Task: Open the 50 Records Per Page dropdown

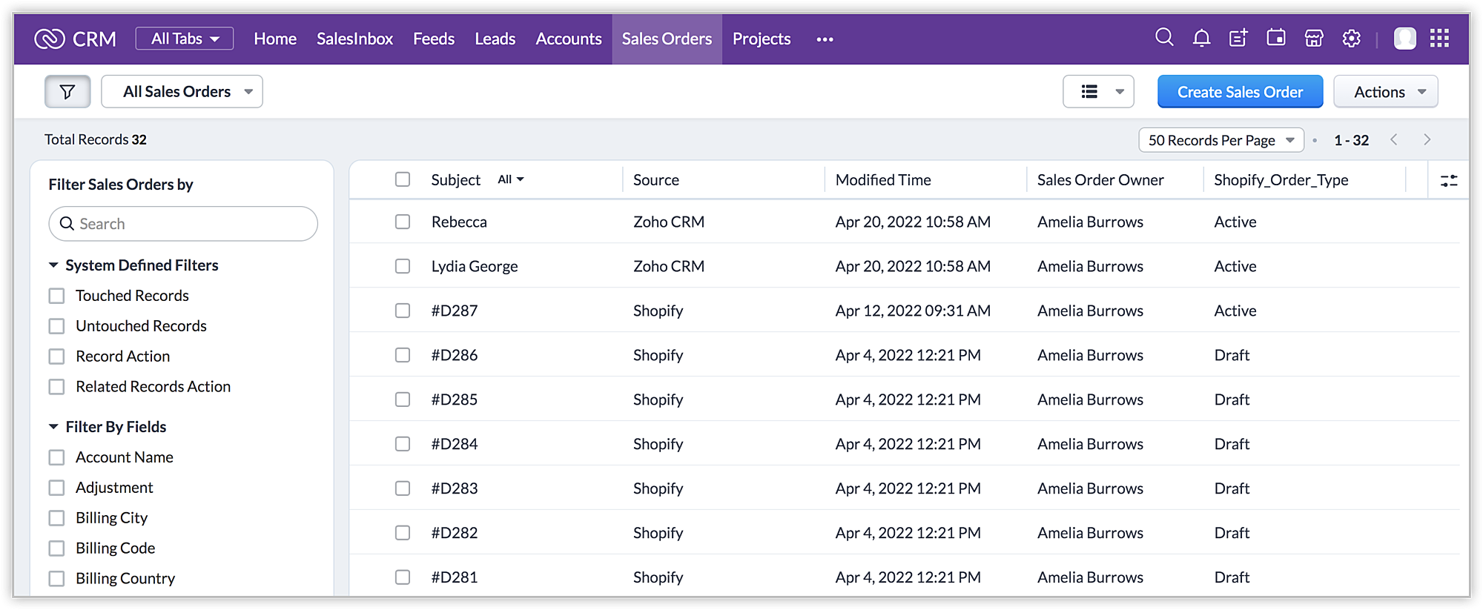Action: click(x=1221, y=140)
